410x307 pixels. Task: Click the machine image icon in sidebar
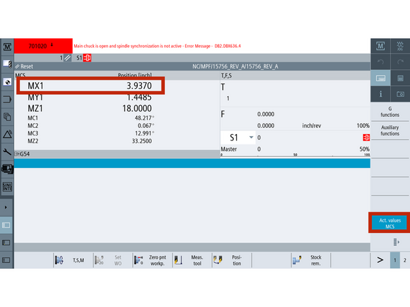pos(7,169)
